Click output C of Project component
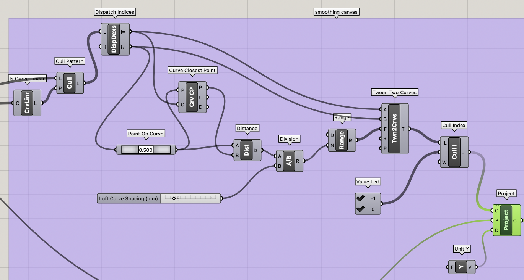Screen dimensions: 524x280 click(515, 220)
